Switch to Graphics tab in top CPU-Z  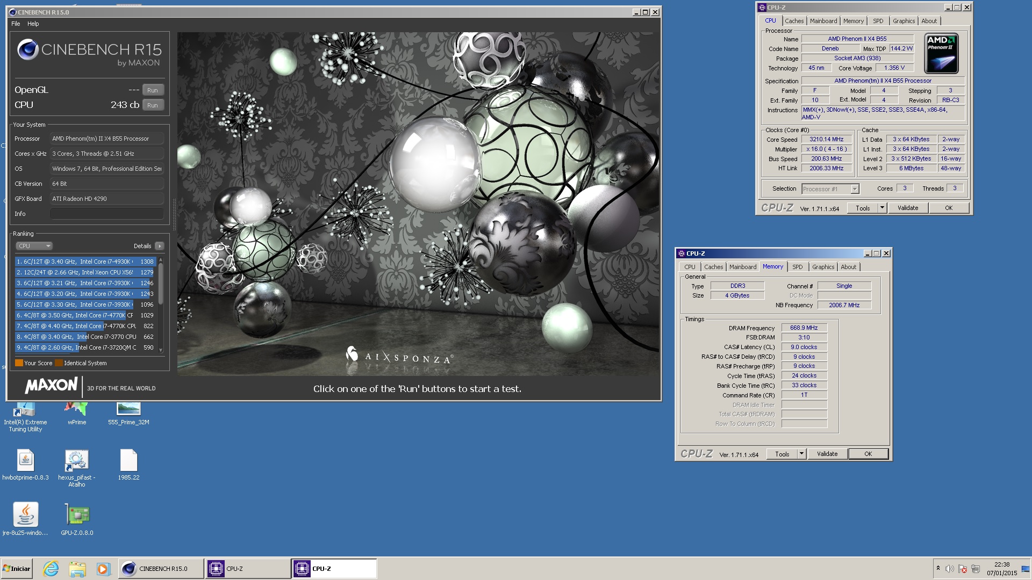click(904, 21)
